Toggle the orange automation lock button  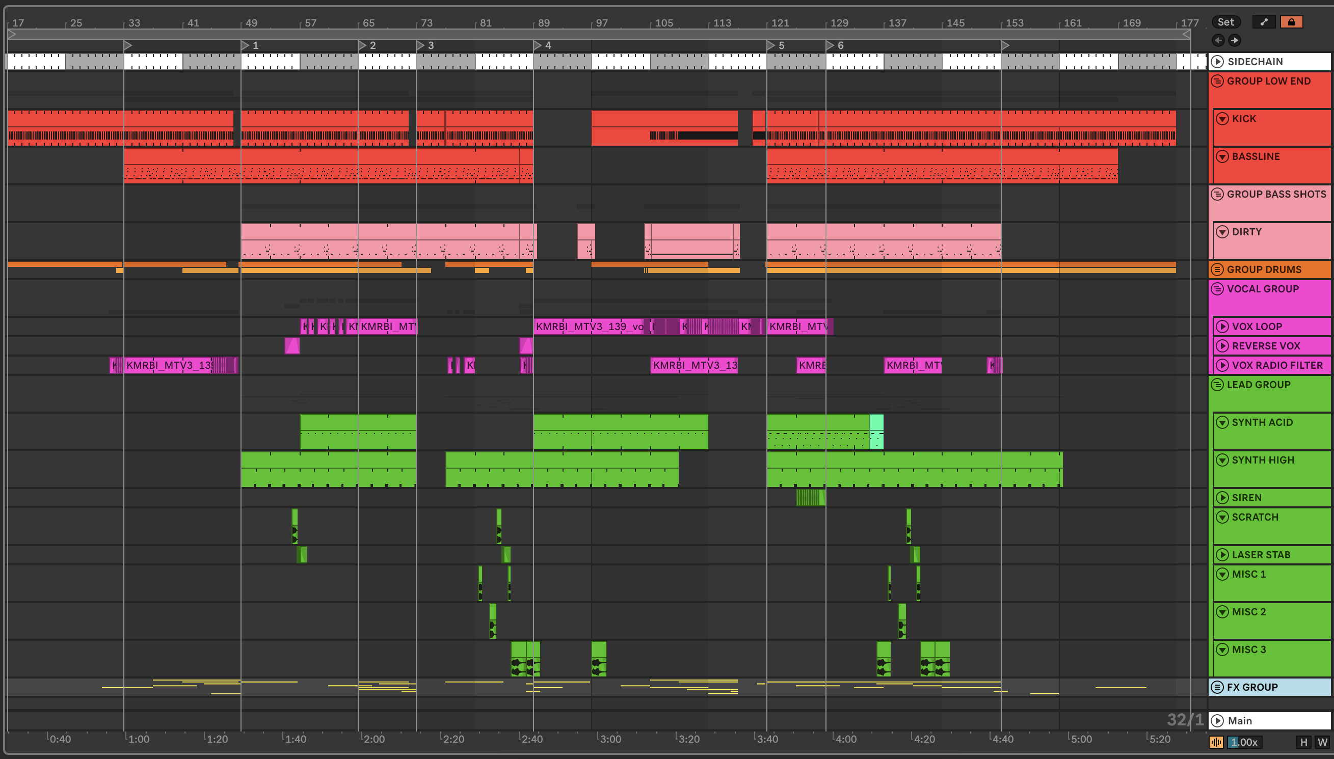pyautogui.click(x=1291, y=22)
